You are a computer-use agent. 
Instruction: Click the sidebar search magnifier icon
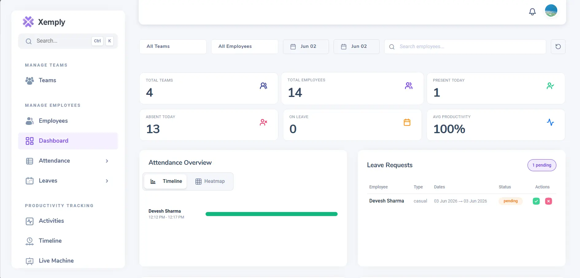pos(29,41)
